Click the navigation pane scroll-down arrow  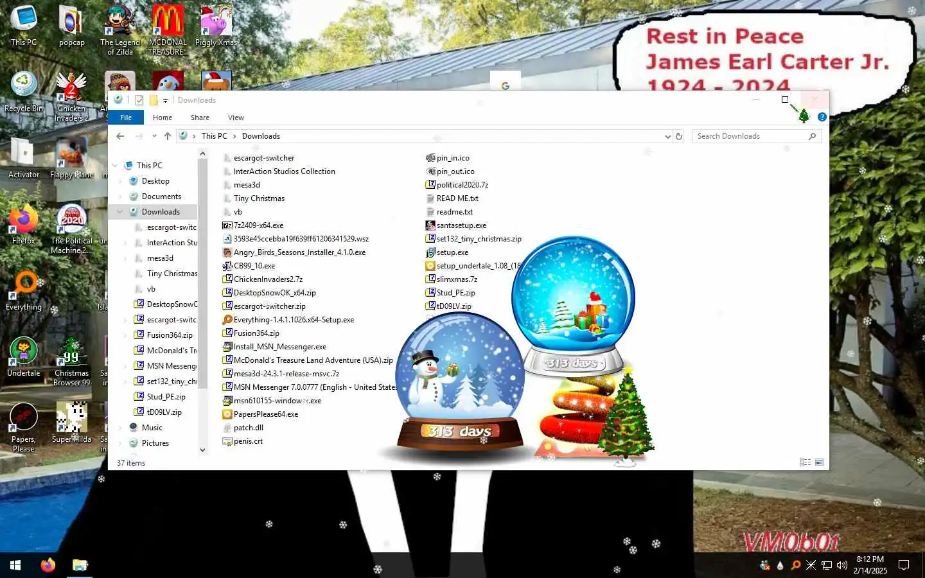pyautogui.click(x=202, y=450)
